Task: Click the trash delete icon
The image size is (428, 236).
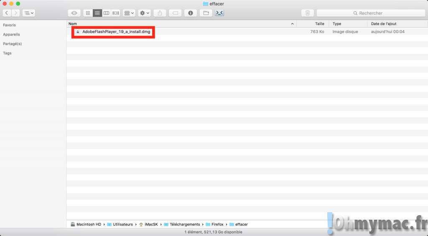Action: [308, 13]
